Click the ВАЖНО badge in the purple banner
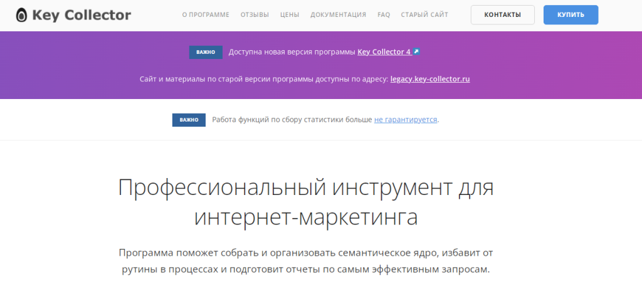The height and width of the screenshot is (294, 642). tap(206, 52)
